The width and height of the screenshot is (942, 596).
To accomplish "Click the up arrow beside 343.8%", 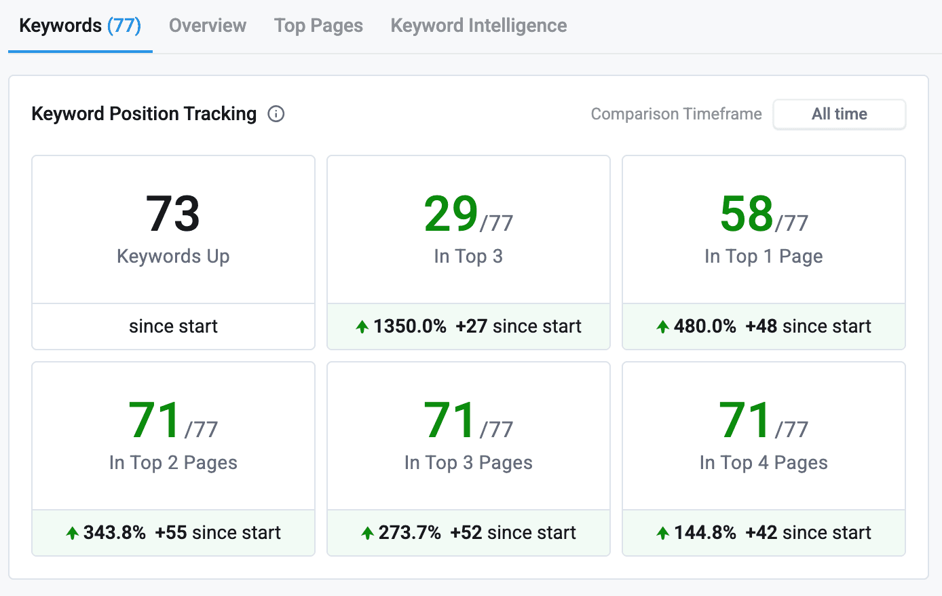I will (71, 532).
